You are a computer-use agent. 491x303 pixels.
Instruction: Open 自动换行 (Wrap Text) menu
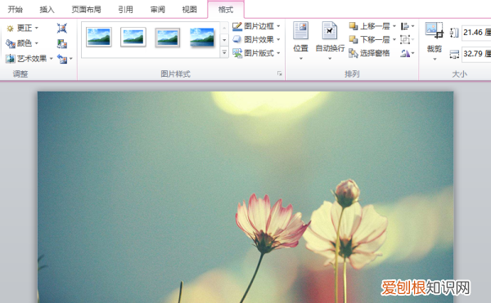pos(330,41)
